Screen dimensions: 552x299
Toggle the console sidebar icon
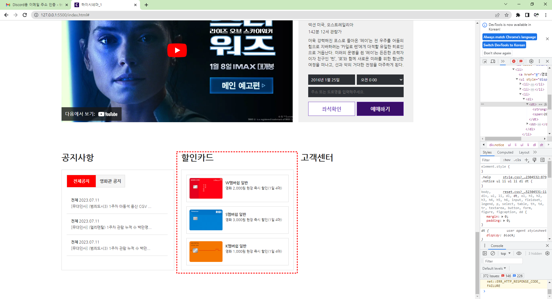485,254
